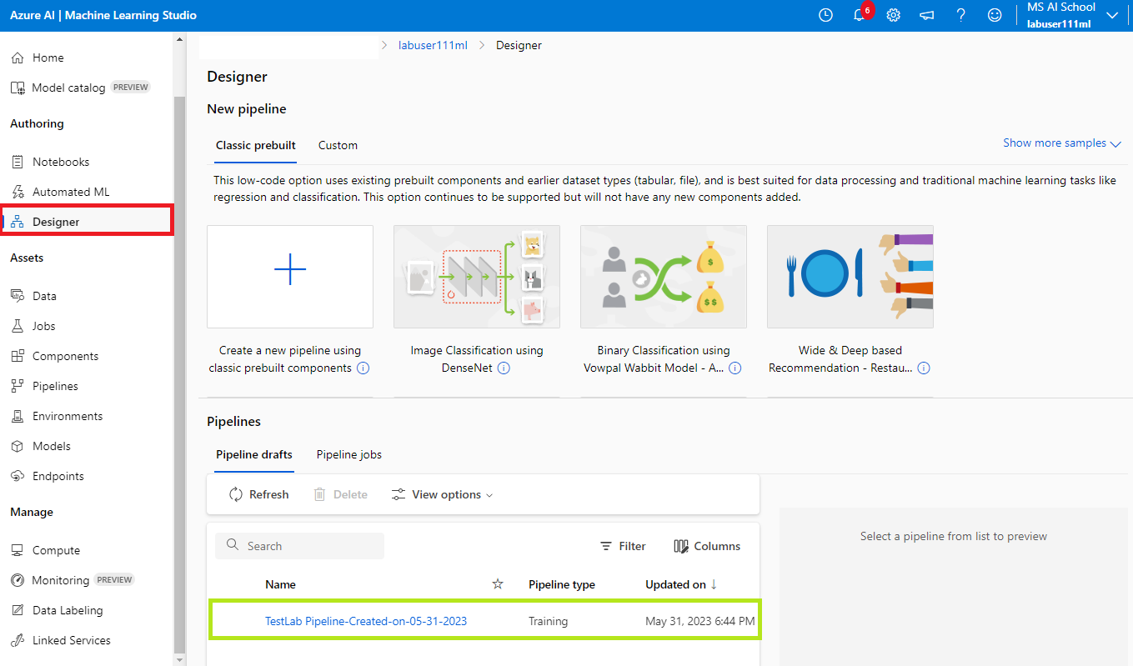Viewport: 1133px width, 666px height.
Task: Open the Filter button
Action: (623, 546)
